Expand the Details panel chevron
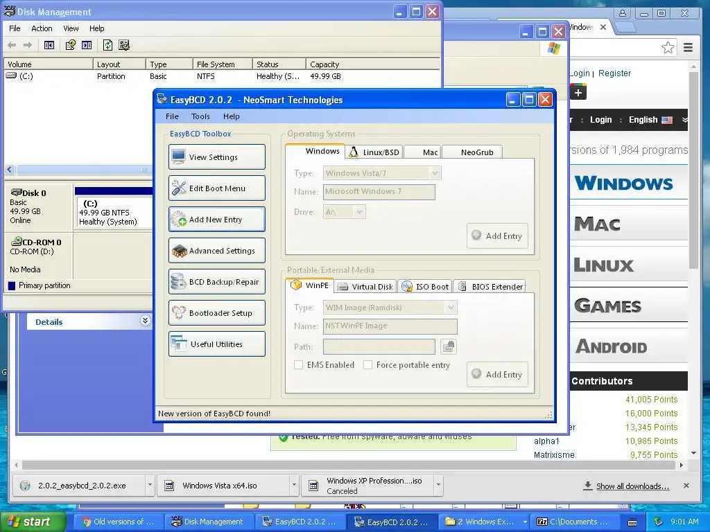This screenshot has height=532, width=710. [x=145, y=321]
